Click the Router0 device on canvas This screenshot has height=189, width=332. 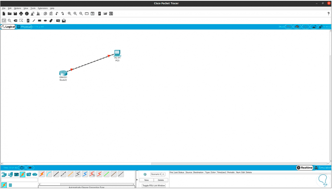coord(63,73)
